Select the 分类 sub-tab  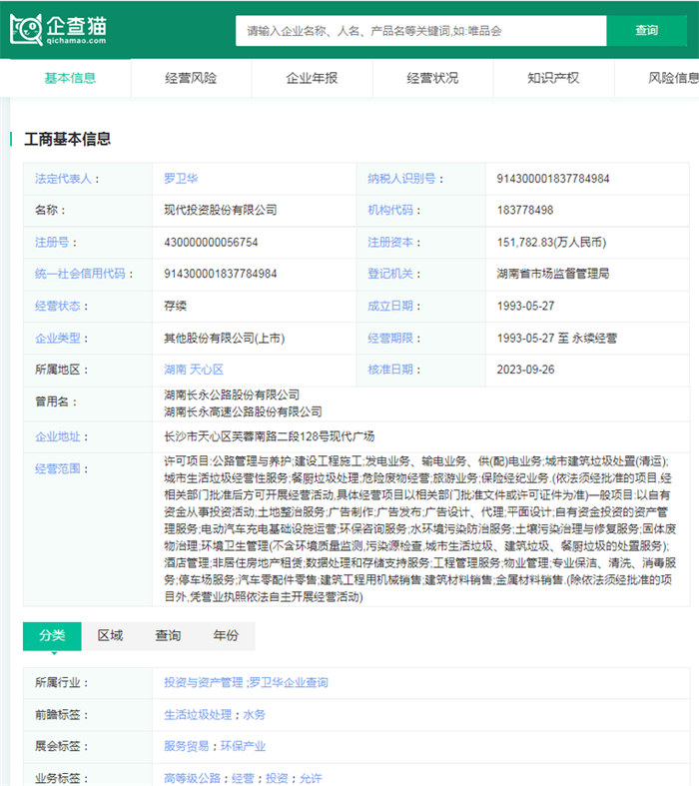(52, 636)
